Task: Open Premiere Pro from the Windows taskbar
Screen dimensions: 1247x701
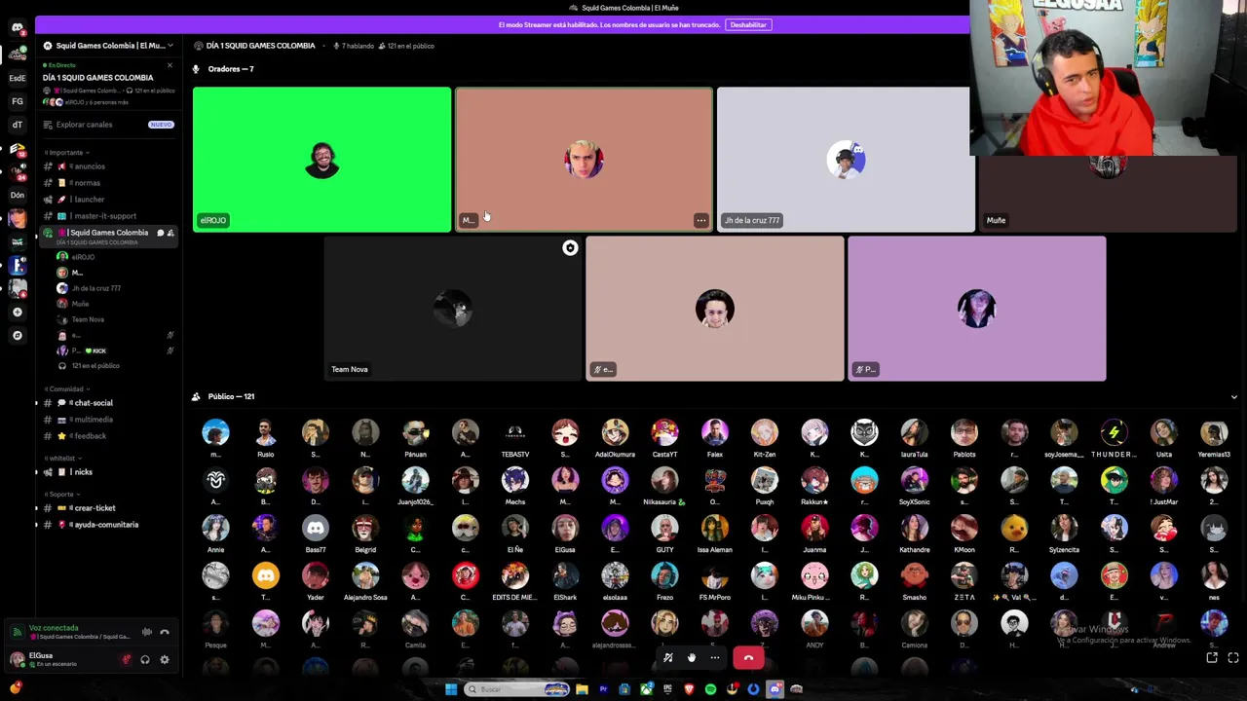Action: 603,689
